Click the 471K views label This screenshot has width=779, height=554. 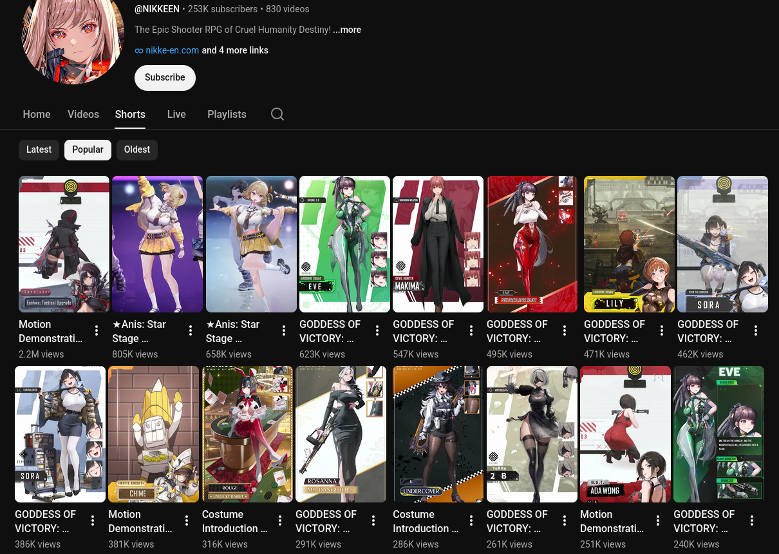click(x=606, y=354)
